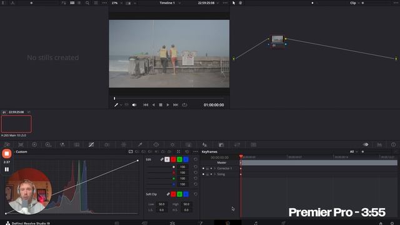Switch gallery to thumbnail grid view
The image size is (400, 225).
pos(72,2)
